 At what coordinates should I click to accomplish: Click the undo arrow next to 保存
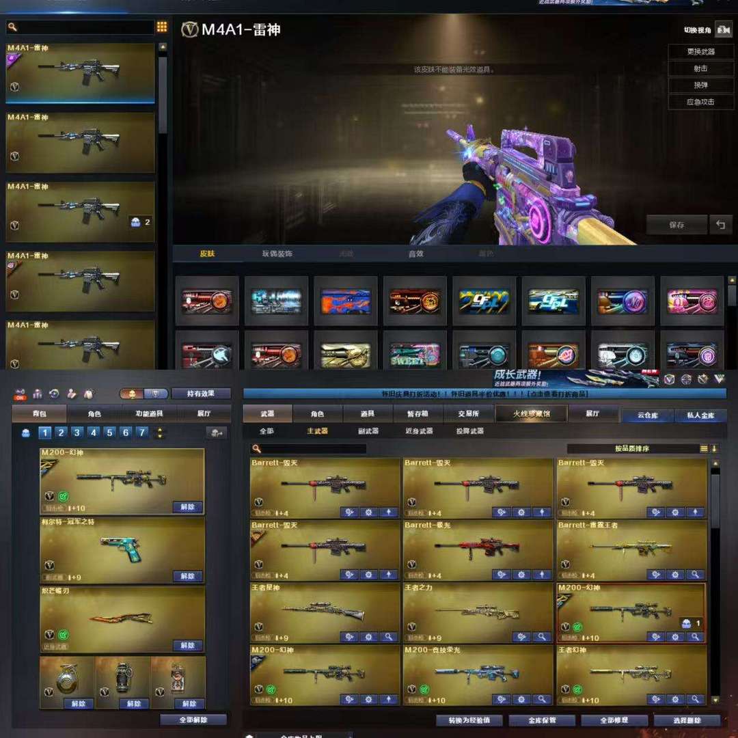pyautogui.click(x=721, y=225)
